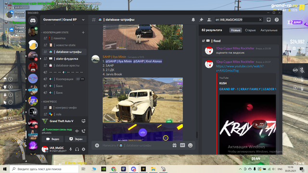308x173 pixels.
Task: Open the beer mug server icon
Action: pos(33,45)
